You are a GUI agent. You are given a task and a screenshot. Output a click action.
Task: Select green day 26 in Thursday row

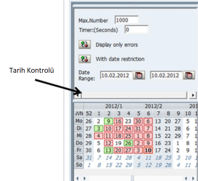(x=128, y=143)
